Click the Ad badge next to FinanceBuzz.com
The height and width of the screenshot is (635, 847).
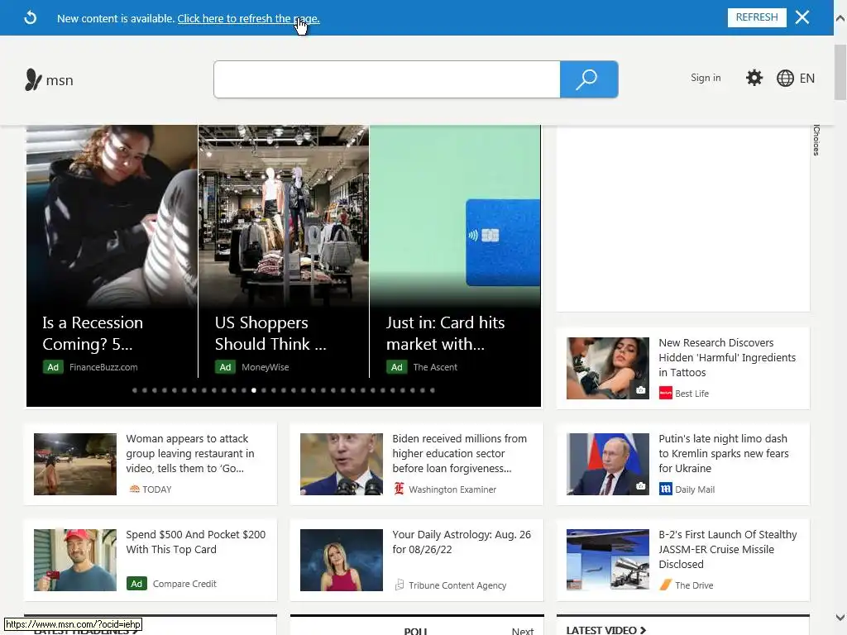[x=53, y=367]
